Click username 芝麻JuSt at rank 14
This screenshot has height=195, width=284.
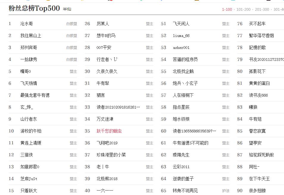coord(29,179)
